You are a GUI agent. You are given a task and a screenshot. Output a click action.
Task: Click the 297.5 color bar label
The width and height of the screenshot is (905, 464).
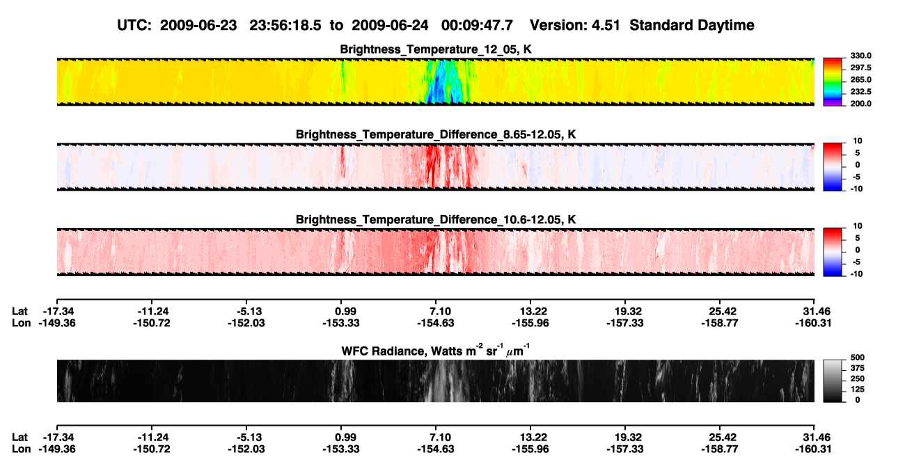coord(860,67)
